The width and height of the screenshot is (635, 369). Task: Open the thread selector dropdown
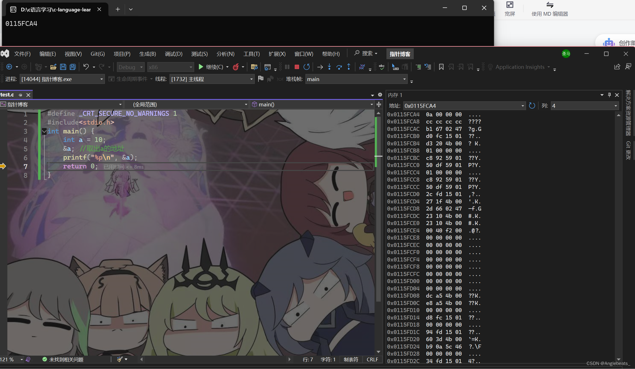[x=251, y=79]
